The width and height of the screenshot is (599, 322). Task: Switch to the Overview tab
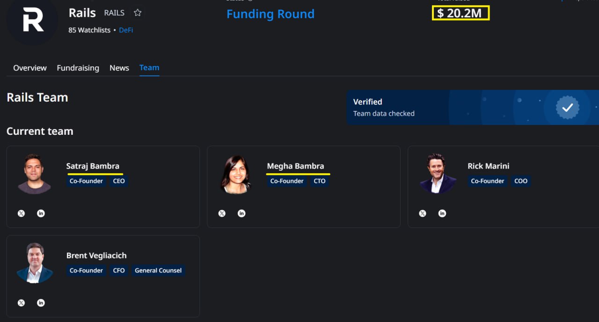[x=30, y=68]
